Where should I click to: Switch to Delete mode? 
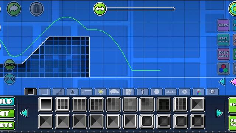pyautogui.click(x=7, y=126)
